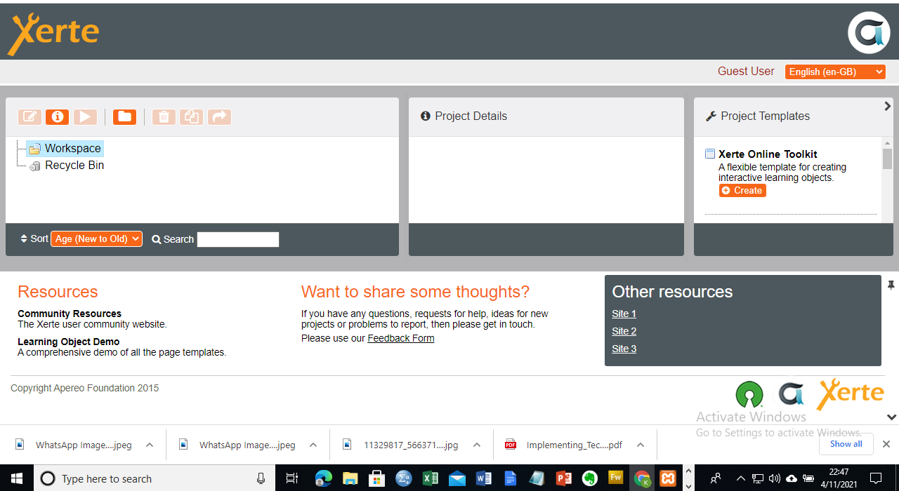This screenshot has width=899, height=491.
Task: Click Show all downloads button
Action: click(846, 444)
